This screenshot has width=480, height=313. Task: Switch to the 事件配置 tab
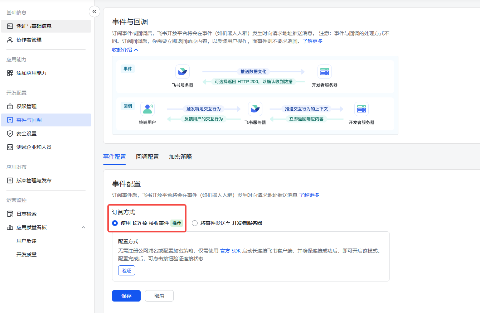[115, 156]
